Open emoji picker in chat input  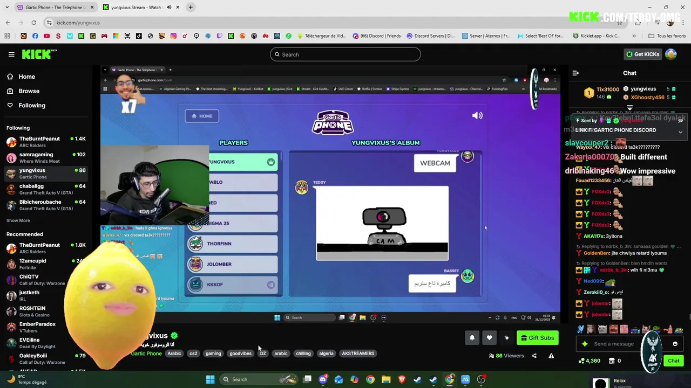point(675,344)
